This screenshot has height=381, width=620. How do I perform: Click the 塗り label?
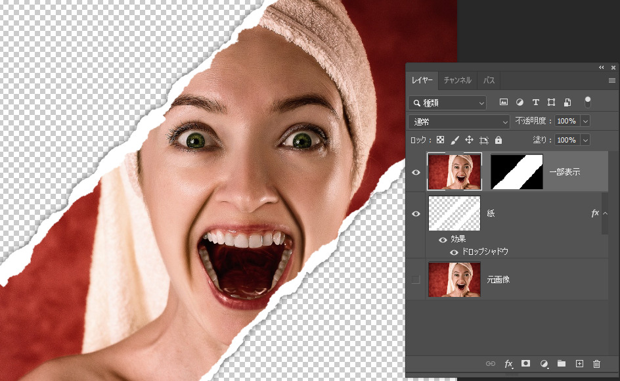coord(542,140)
